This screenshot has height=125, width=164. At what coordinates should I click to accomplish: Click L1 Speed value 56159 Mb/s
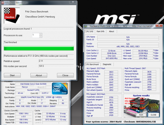click(143, 51)
